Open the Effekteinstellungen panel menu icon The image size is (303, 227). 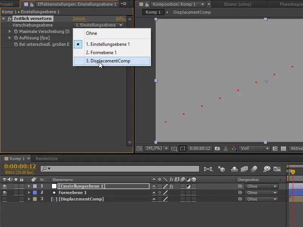(123, 4)
